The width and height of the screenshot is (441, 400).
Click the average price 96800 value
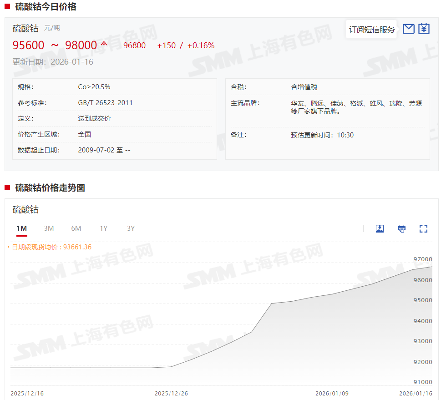click(134, 46)
